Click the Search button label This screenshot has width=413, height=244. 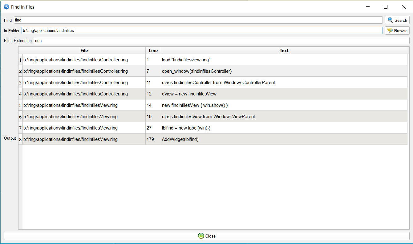(401, 20)
